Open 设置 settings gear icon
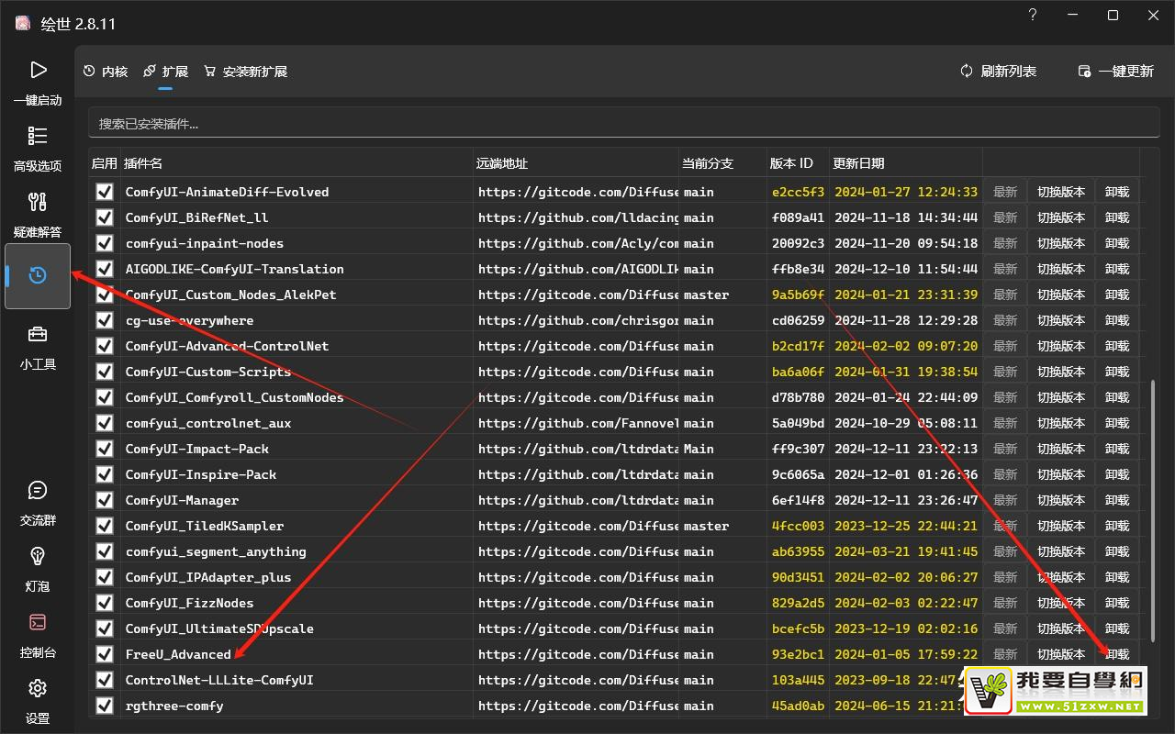The image size is (1175, 734). coord(38,689)
